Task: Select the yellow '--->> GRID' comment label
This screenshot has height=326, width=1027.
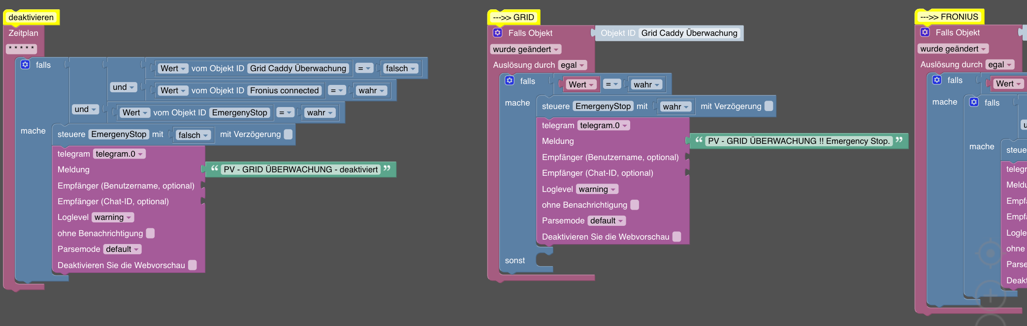Action: click(x=513, y=17)
